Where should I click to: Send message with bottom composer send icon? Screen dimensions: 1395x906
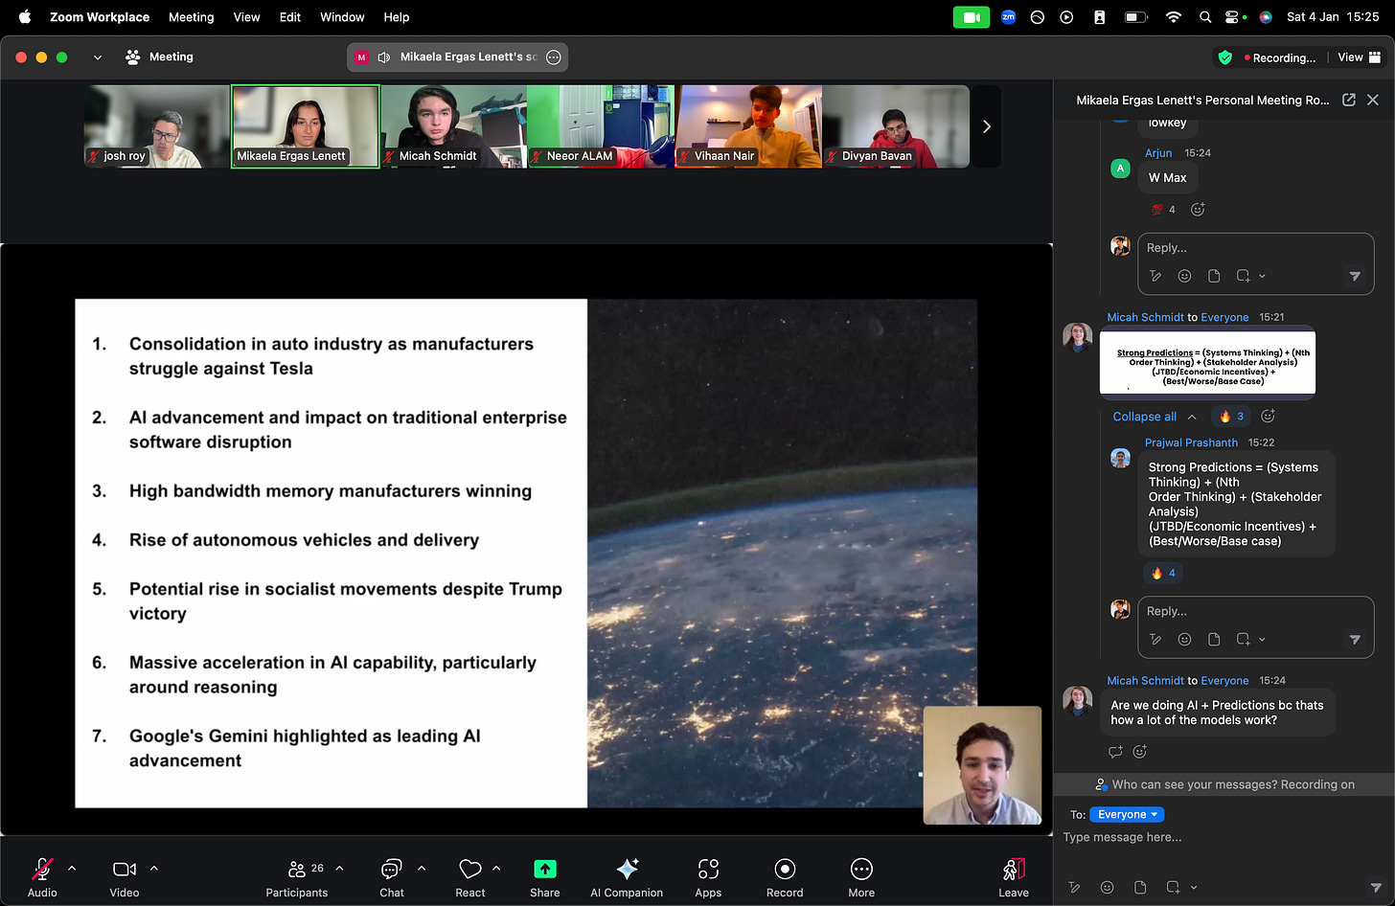point(1376,888)
